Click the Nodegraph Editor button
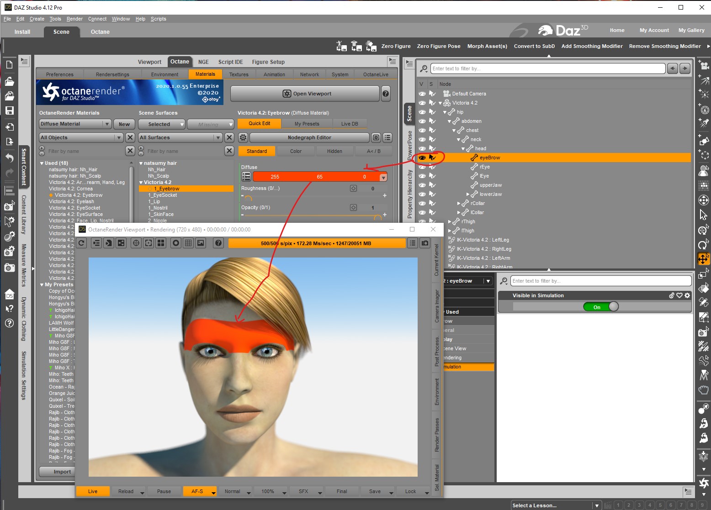Image resolution: width=711 pixels, height=510 pixels. (x=309, y=137)
